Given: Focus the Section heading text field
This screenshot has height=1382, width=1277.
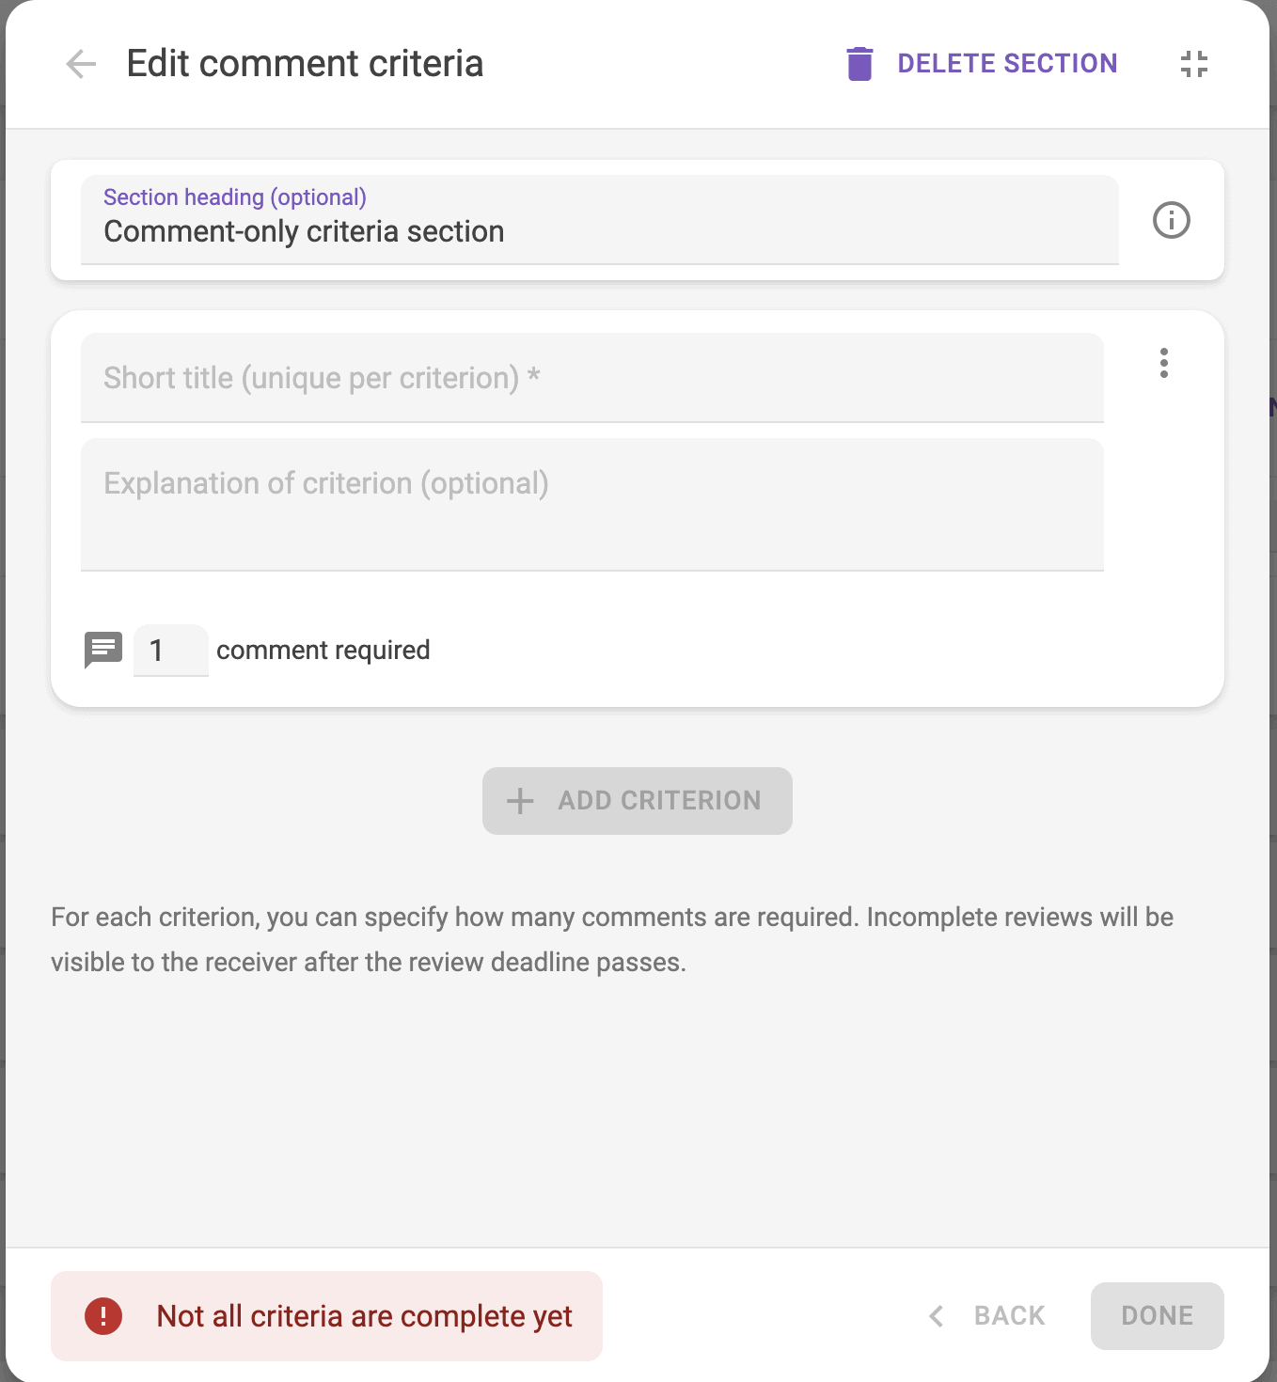Looking at the screenshot, I should 599,231.
